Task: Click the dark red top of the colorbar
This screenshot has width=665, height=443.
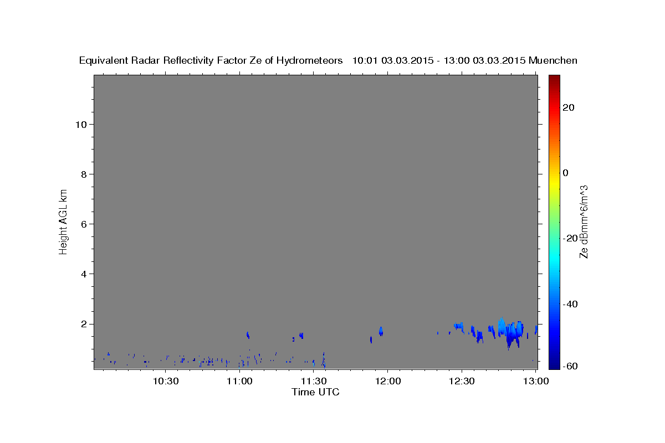Action: 554,79
